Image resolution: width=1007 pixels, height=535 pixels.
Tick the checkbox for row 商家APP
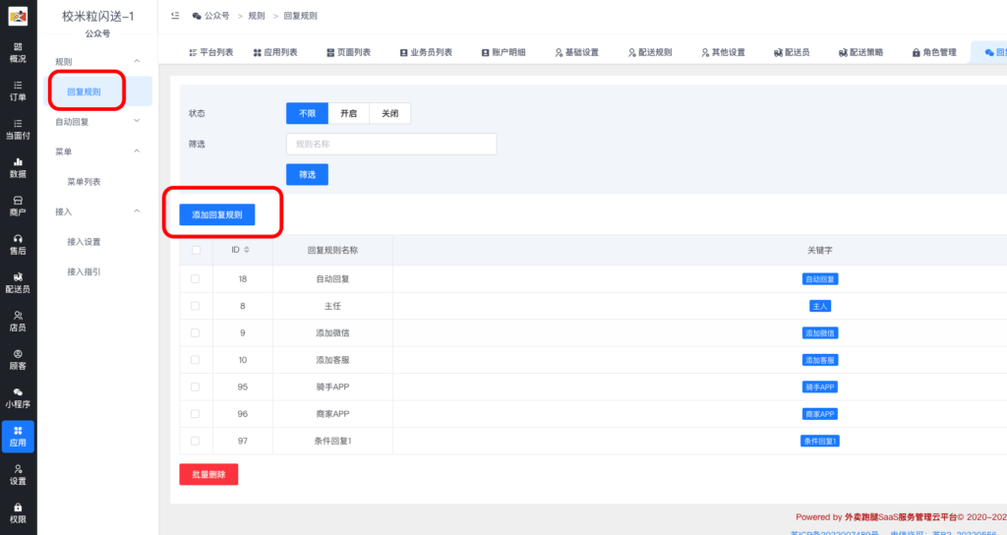point(196,414)
